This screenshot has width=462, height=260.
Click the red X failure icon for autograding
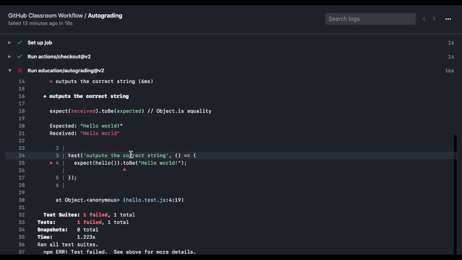(19, 70)
